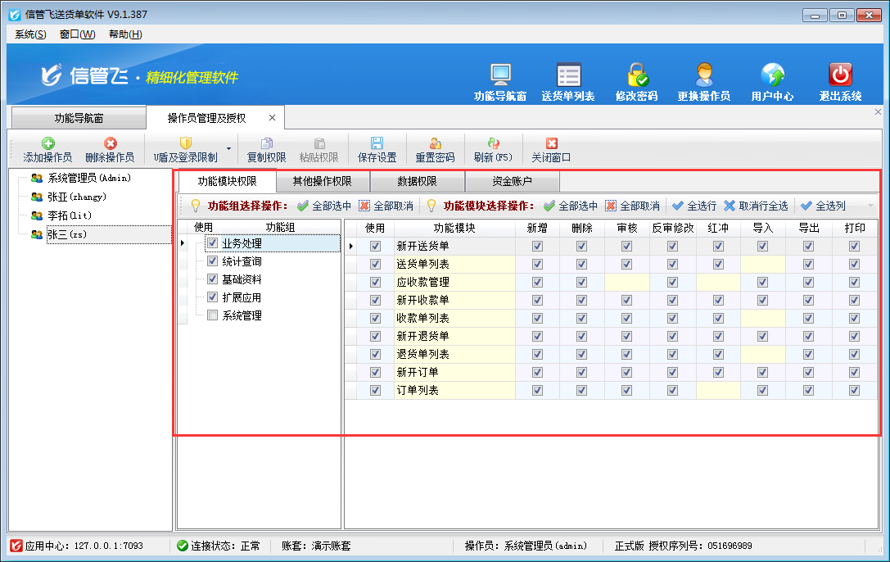
Task: Open the 功能导航窗 header icon
Action: (x=500, y=75)
